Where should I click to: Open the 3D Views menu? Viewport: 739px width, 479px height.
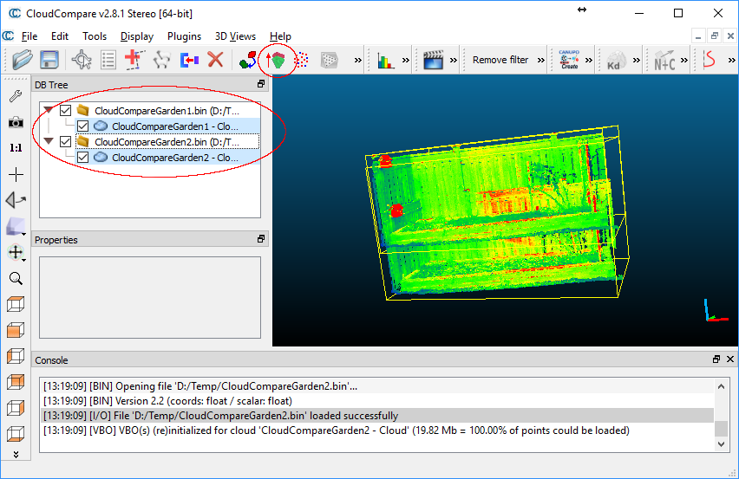point(235,36)
